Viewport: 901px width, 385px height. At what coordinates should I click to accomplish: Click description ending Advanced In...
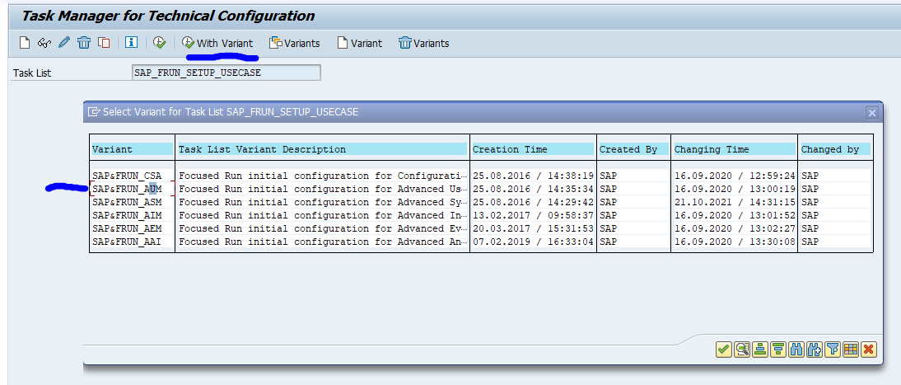(x=322, y=215)
